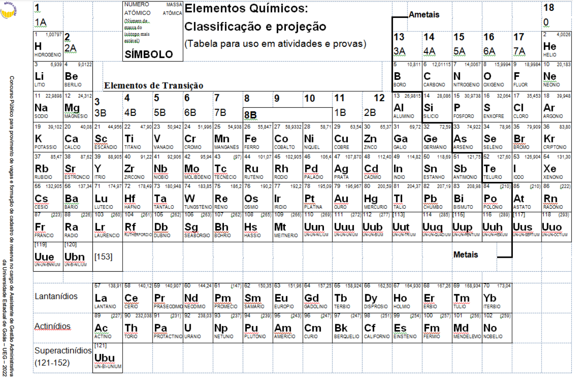The width and height of the screenshot is (573, 379).
Task: Click the Enxofre (S) element cell
Action: [497, 107]
